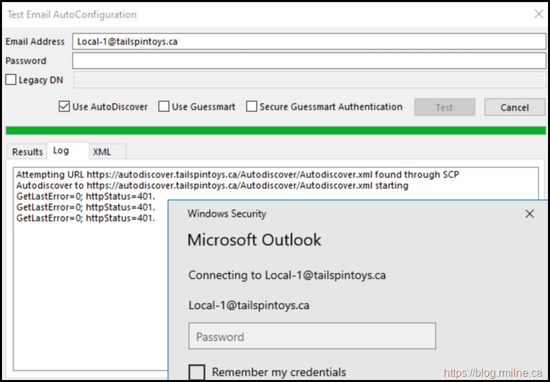Select the Log tab
Screen dimensions: 550x382
(x=62, y=151)
